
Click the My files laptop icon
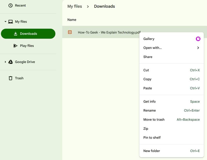11,21
